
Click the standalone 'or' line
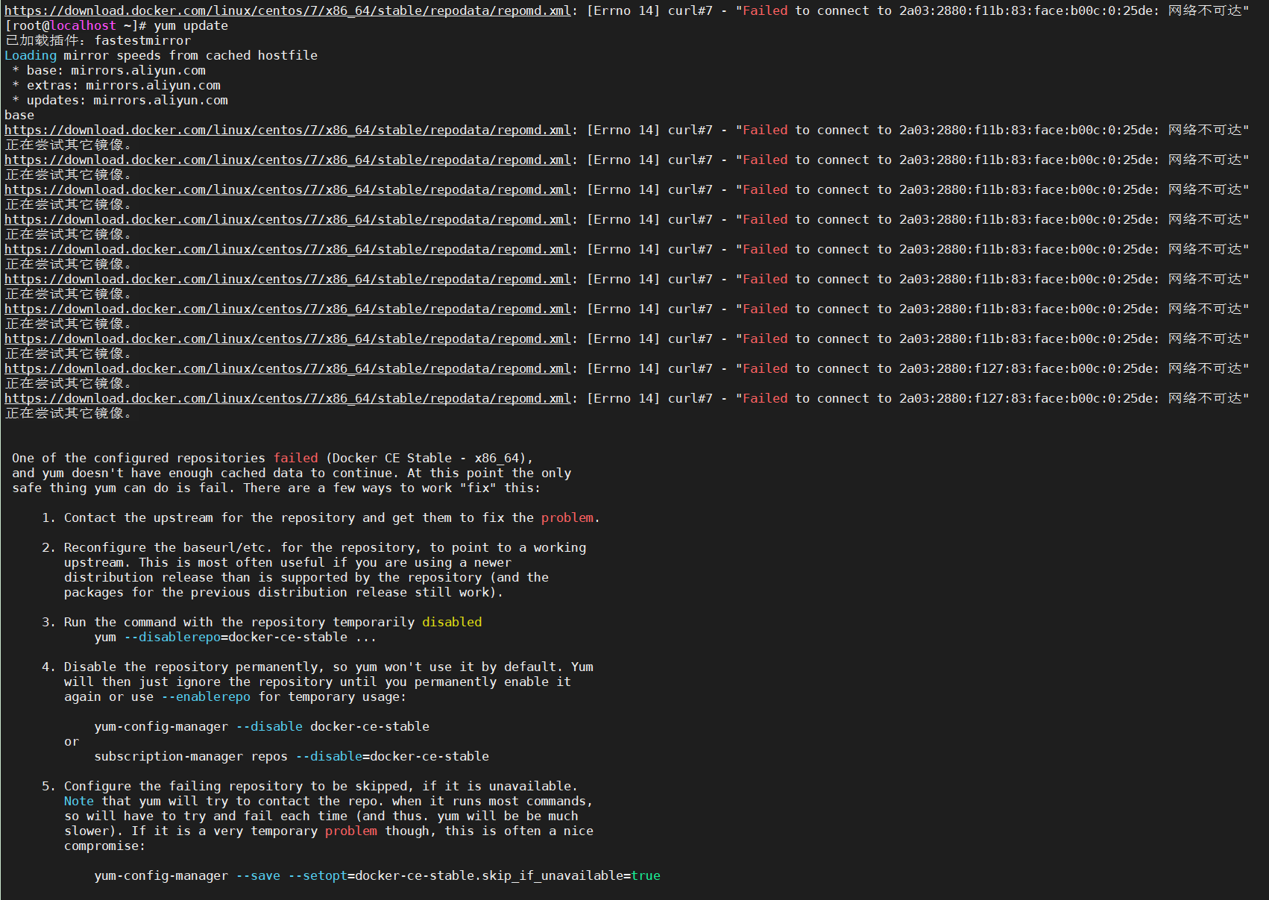click(72, 741)
